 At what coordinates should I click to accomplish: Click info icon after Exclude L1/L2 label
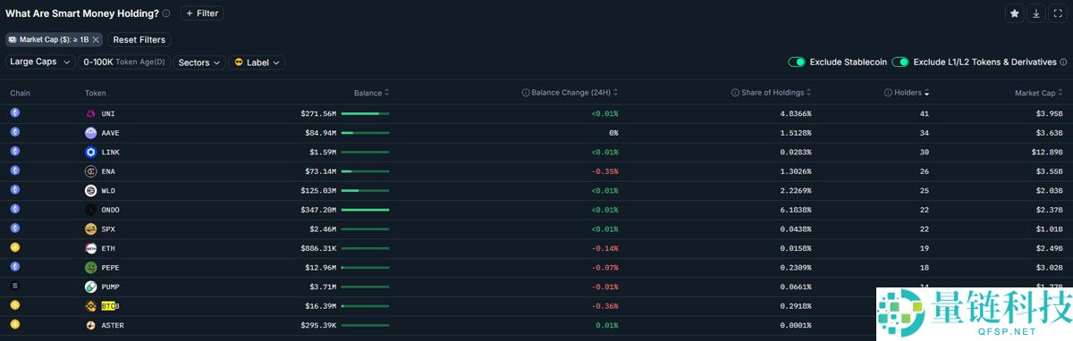[x=1063, y=62]
